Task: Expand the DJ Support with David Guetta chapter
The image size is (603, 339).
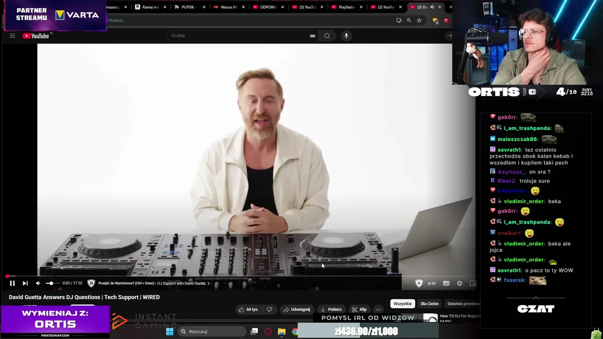Action: pyautogui.click(x=184, y=283)
